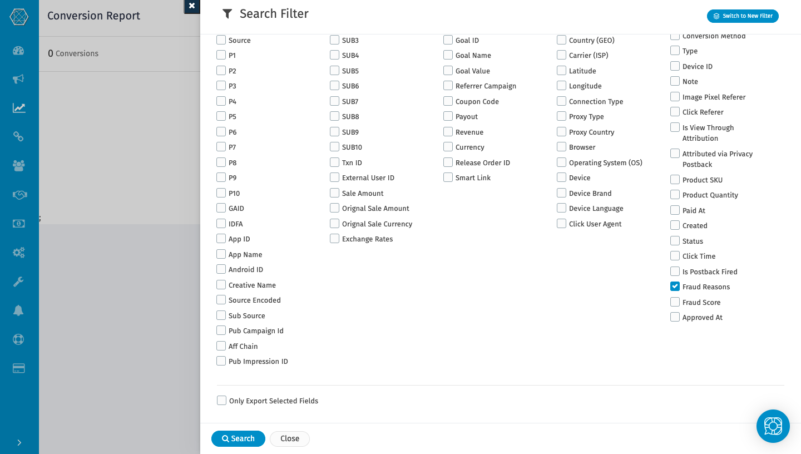Screen dimensions: 801x454
Task: Click the Search button
Action: [238, 438]
